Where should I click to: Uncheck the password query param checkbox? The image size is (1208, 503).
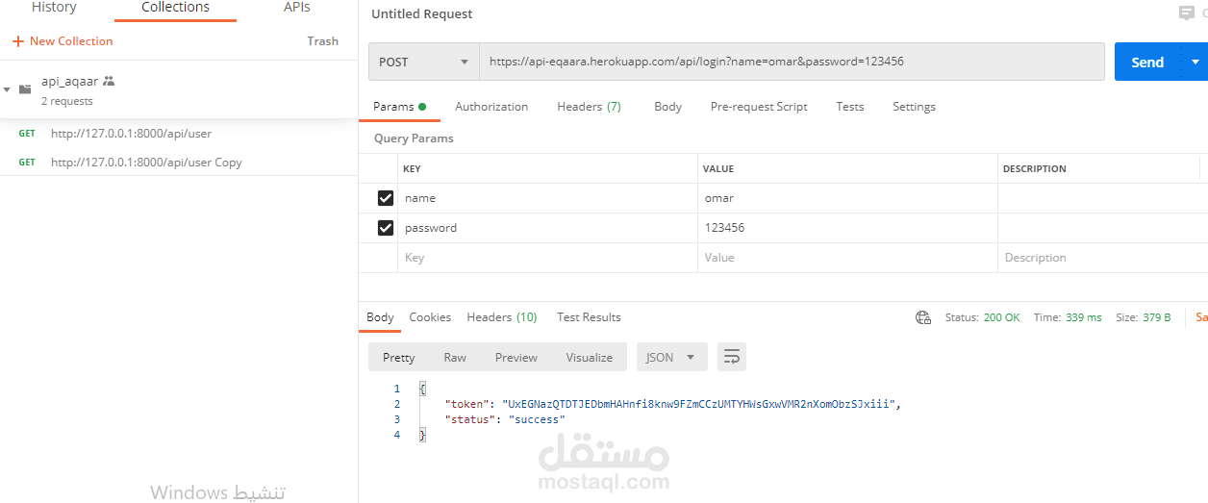[386, 228]
